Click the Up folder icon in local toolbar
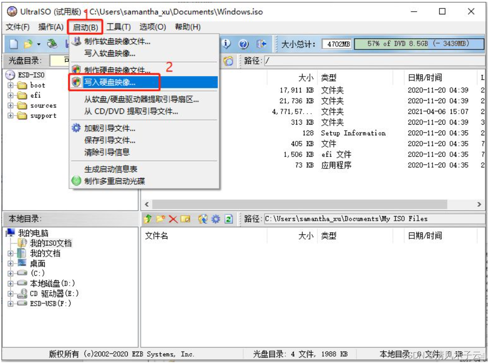This screenshot has height=364, width=488. 148,219
